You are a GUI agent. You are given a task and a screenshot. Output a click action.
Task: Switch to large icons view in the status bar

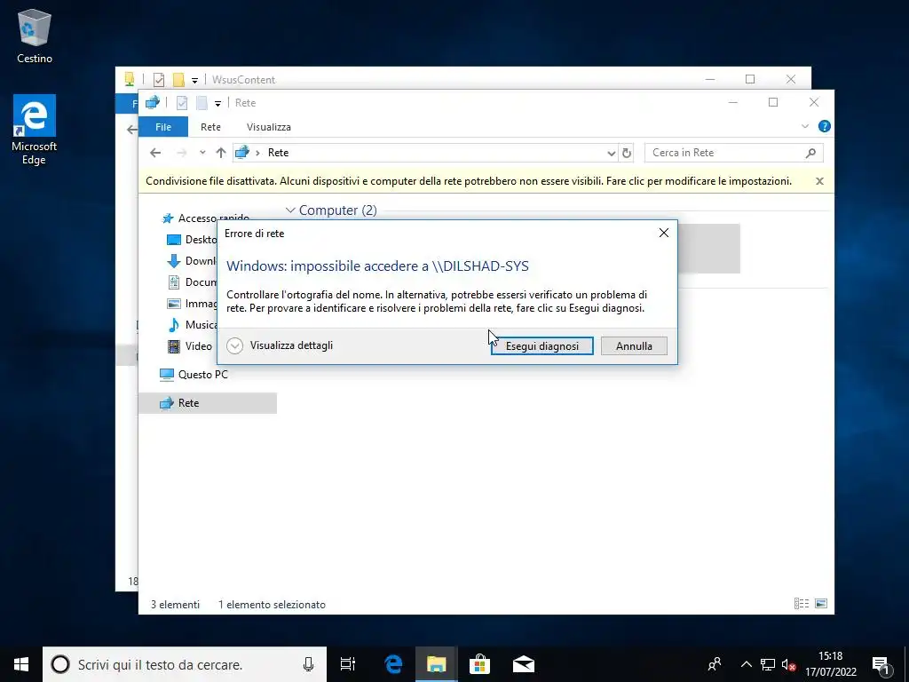click(x=821, y=604)
